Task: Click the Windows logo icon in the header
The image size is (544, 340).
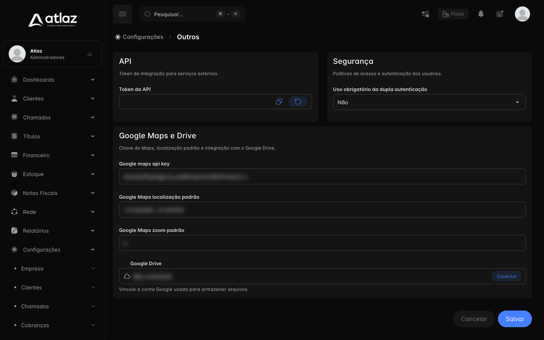Action: 425,14
